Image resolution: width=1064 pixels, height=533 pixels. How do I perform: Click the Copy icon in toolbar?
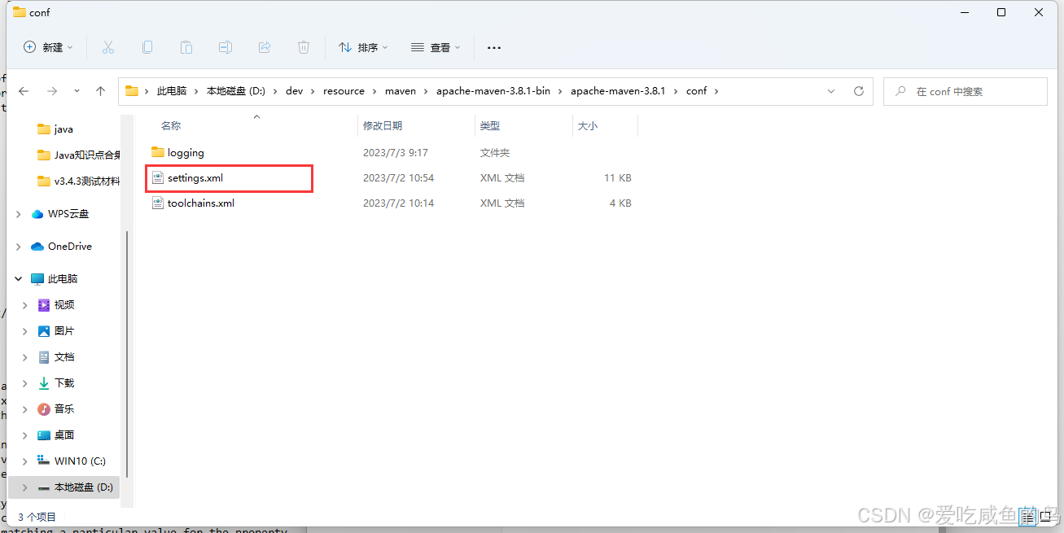tap(147, 47)
